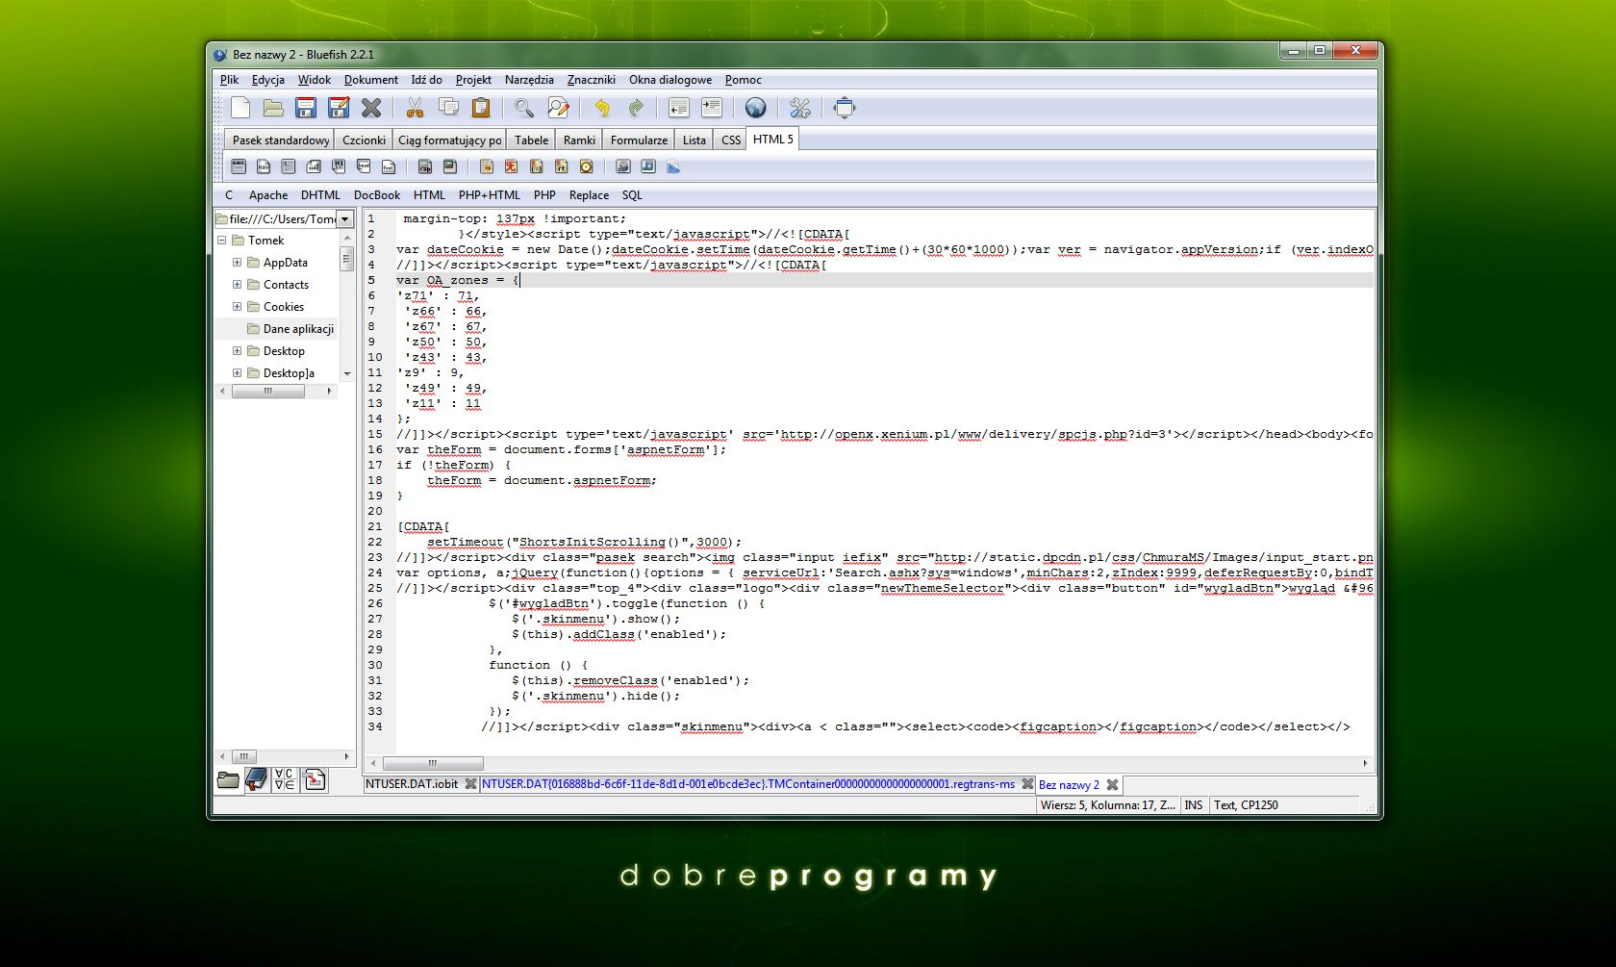Click file tree vertical scrollbar down arrow
The image size is (1616, 967).
coord(347,373)
